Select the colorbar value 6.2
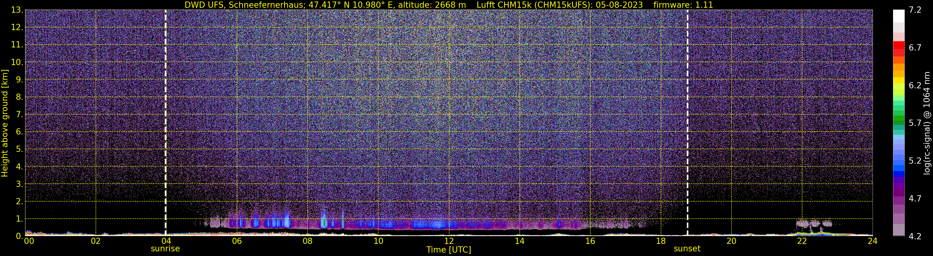The width and height of the screenshot is (933, 256). (915, 86)
